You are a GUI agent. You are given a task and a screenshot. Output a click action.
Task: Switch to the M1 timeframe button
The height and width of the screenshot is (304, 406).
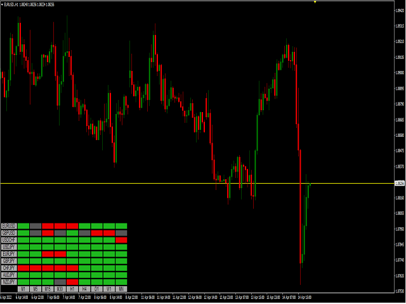(x=23, y=289)
